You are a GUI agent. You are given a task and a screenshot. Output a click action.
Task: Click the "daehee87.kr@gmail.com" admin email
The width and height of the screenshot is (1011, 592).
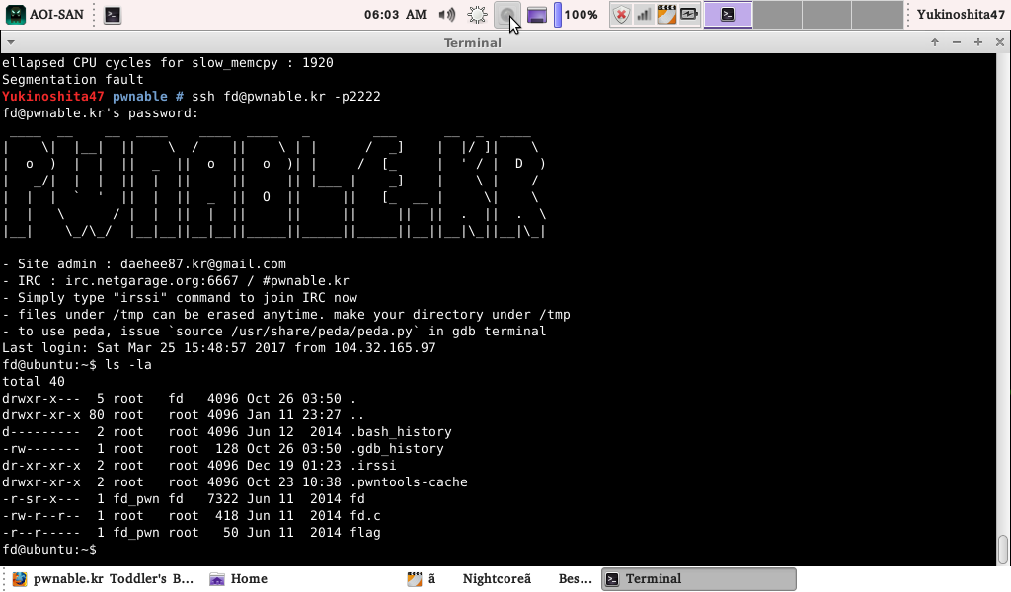point(203,264)
